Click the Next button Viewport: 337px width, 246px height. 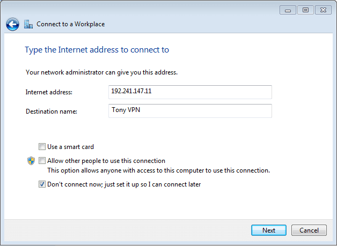click(269, 230)
